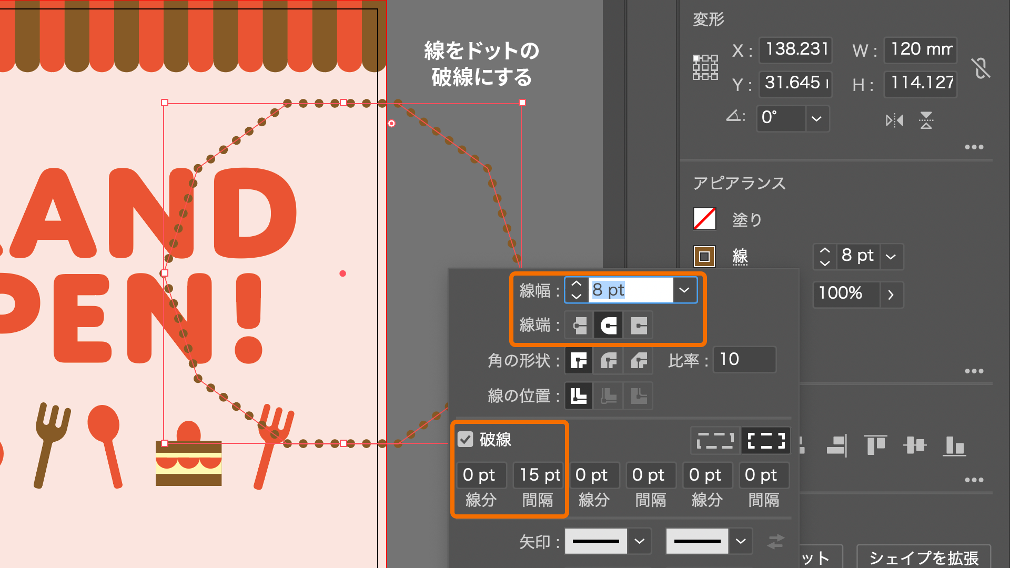Viewport: 1010px width, 568px height.
Task: Select the projecting cap line end icon
Action: [x=639, y=326]
